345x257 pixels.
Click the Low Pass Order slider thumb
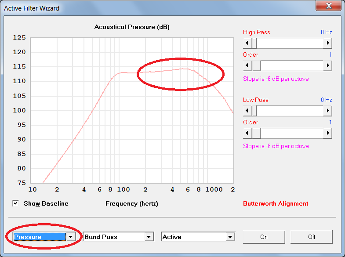256,133
